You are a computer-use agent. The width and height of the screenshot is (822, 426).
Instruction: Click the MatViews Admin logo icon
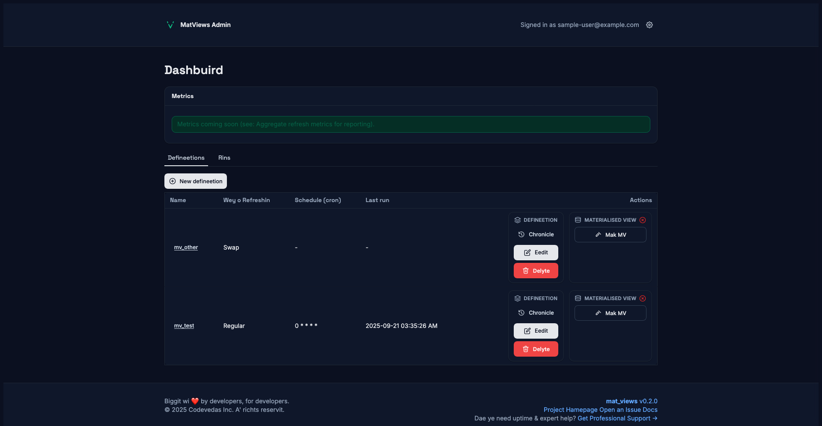[170, 25]
